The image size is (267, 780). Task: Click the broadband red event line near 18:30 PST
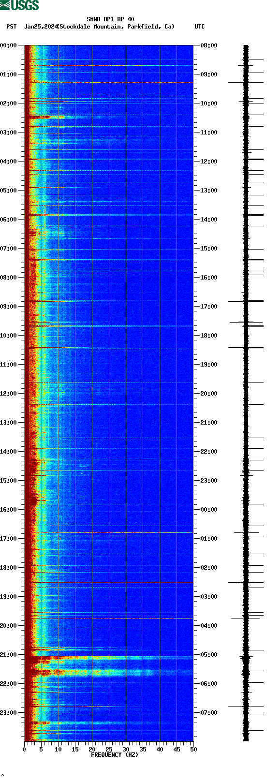point(109,583)
